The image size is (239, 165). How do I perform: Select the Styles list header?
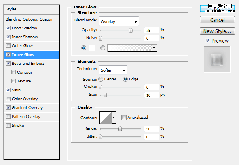click(32, 9)
